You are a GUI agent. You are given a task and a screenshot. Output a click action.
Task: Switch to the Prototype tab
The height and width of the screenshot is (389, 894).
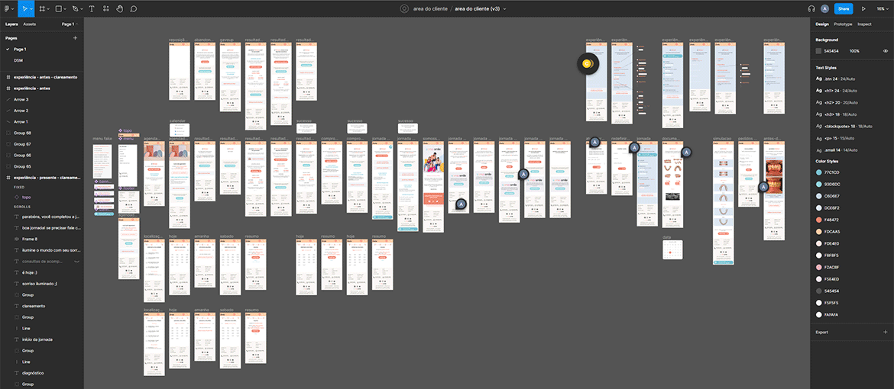(843, 24)
